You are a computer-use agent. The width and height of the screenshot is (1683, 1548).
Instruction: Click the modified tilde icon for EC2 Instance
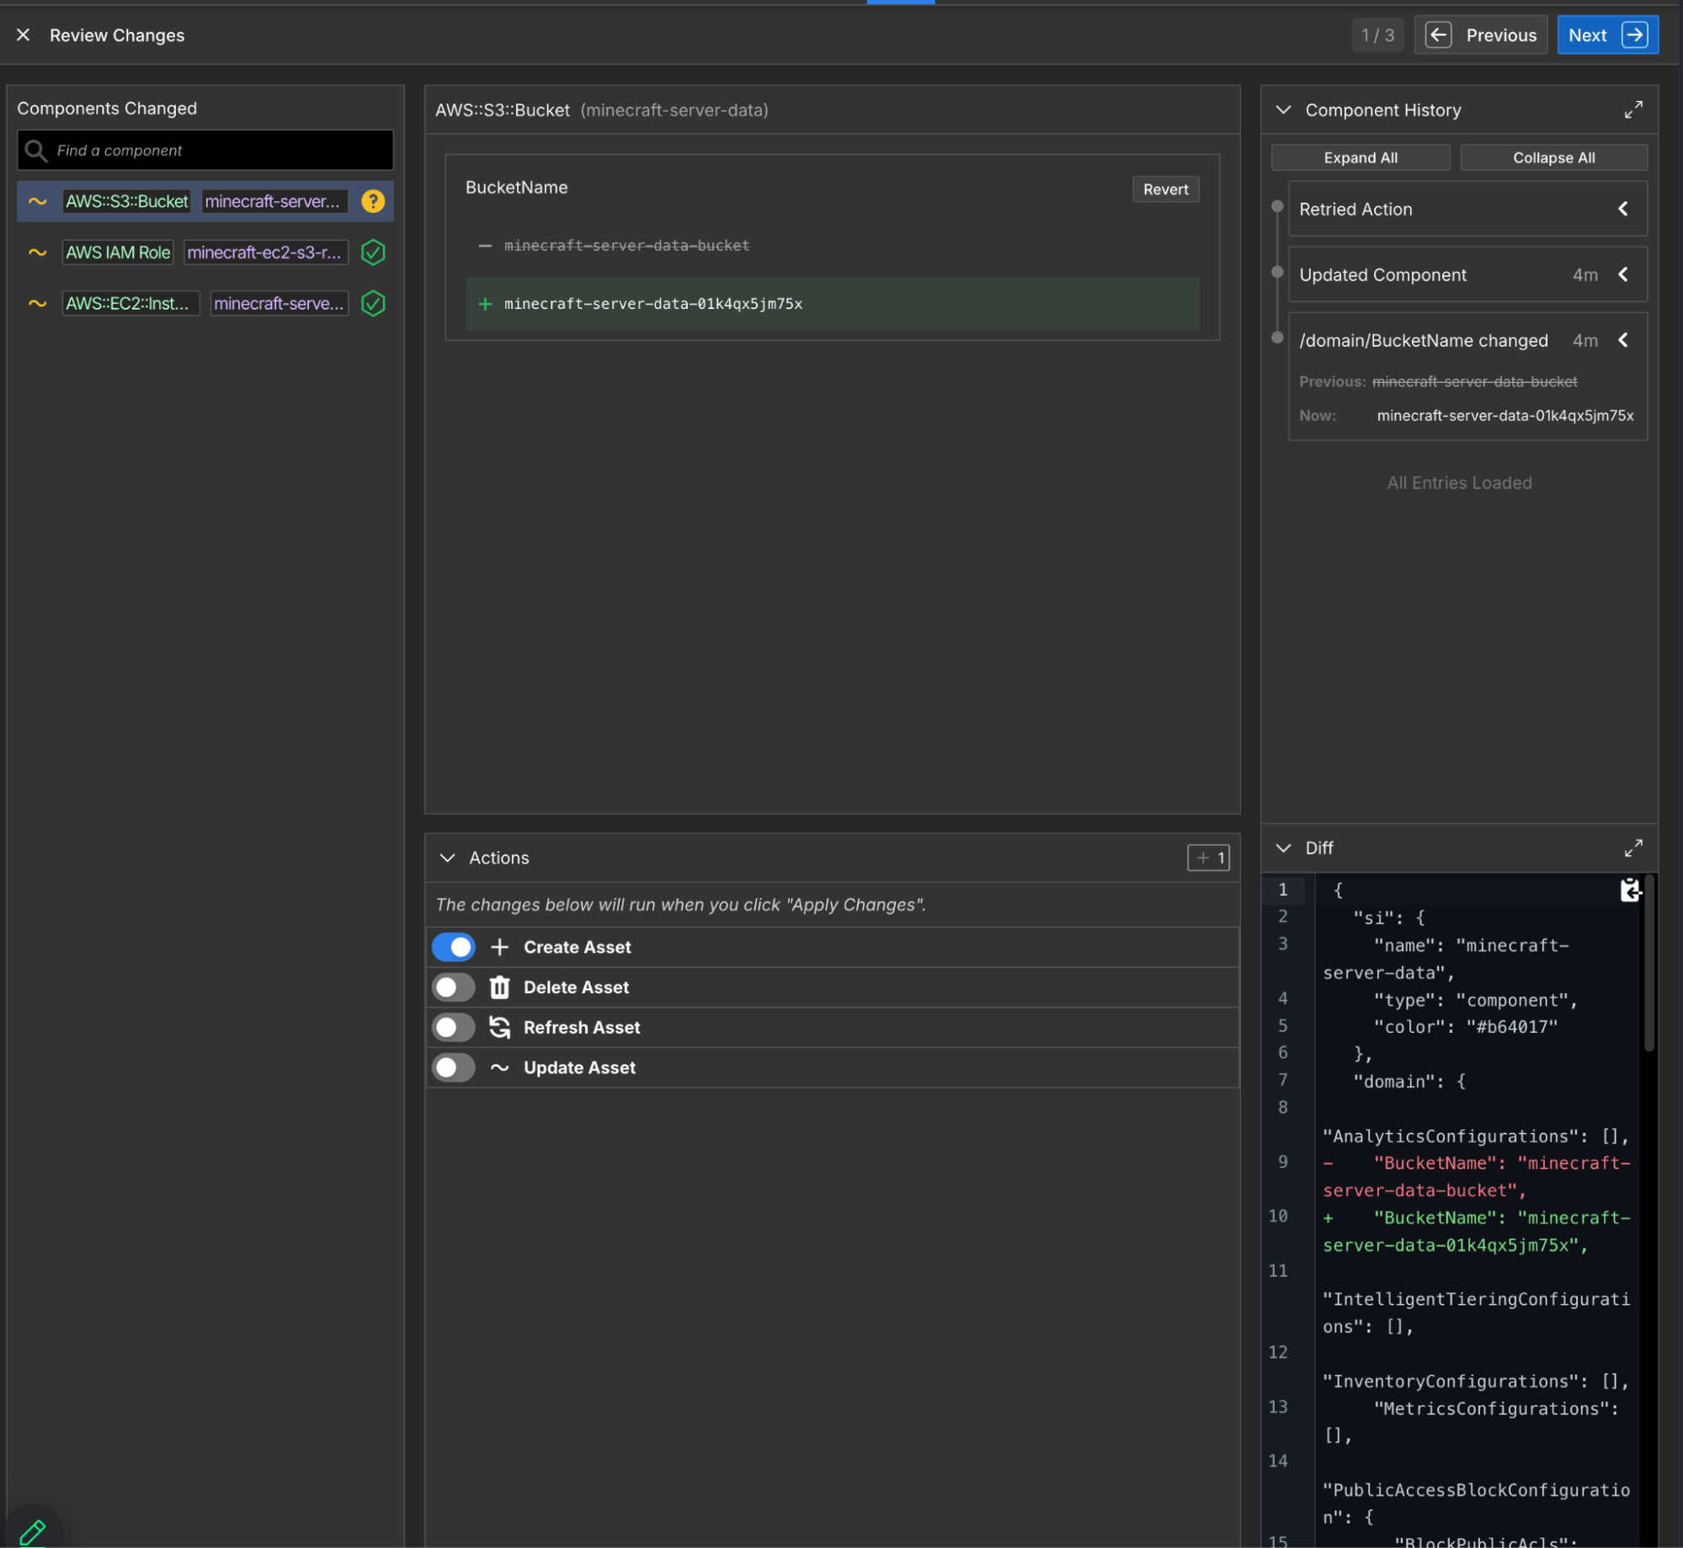[38, 304]
